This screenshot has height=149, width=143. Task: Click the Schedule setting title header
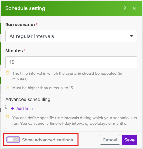tap(25, 8)
